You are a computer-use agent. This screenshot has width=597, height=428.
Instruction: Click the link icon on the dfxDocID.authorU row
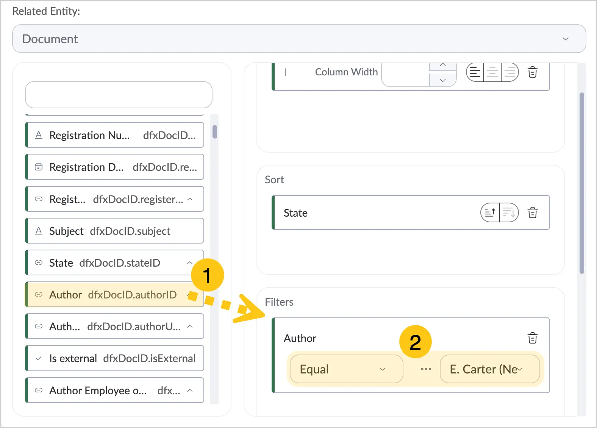[39, 326]
